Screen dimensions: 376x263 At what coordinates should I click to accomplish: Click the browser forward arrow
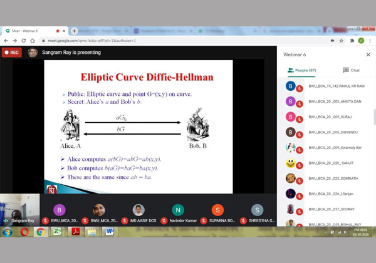(15, 41)
